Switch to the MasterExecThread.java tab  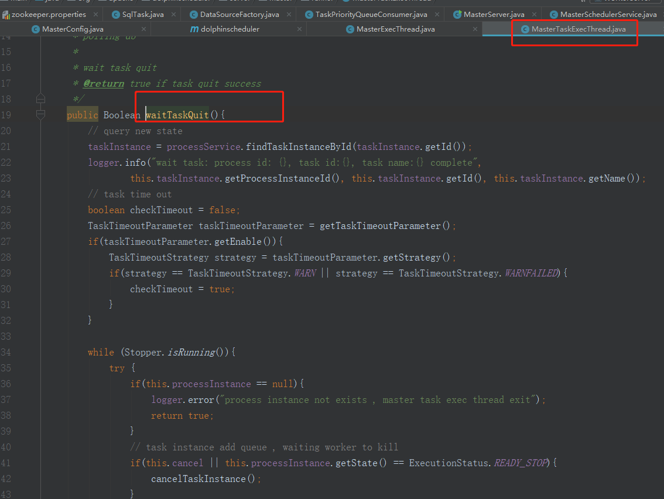(x=395, y=29)
